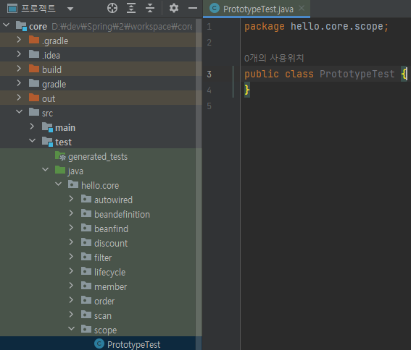Expand the .idea folder
This screenshot has height=350, width=411.
19,54
